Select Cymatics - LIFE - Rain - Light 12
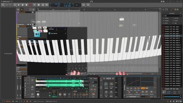The height and width of the screenshot is (103, 183). coord(172,40)
